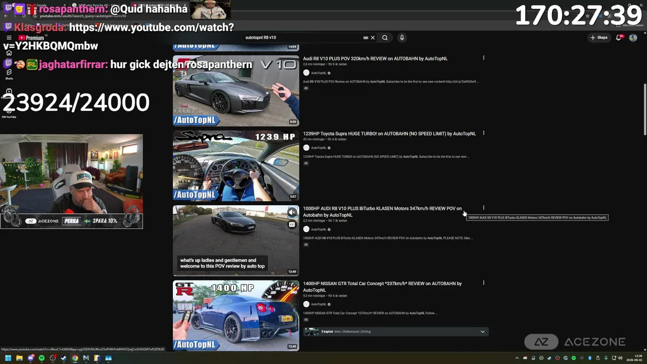This screenshot has width=647, height=364.
Task: Click view count '43 mn visningar'
Action: 314,140
